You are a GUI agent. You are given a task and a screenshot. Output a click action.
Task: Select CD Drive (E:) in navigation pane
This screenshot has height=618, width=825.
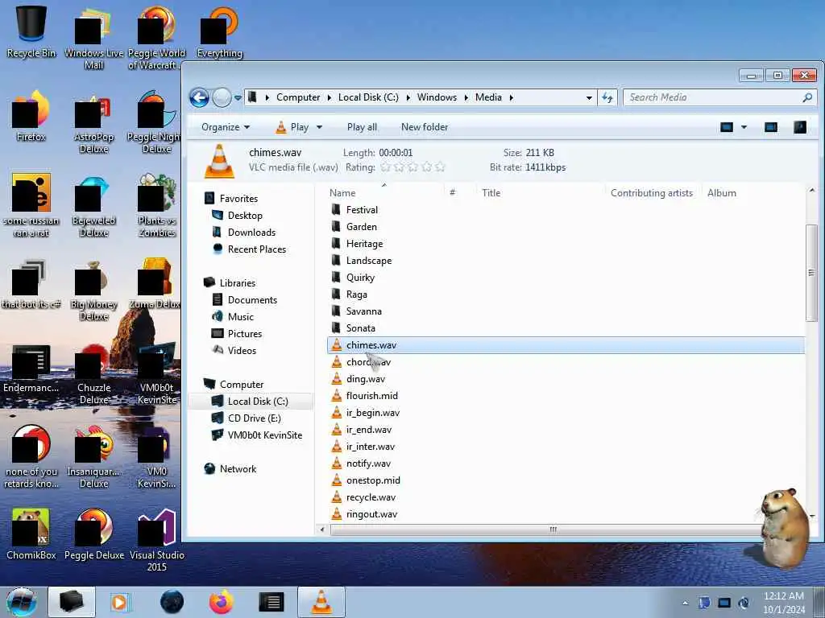[x=254, y=418]
